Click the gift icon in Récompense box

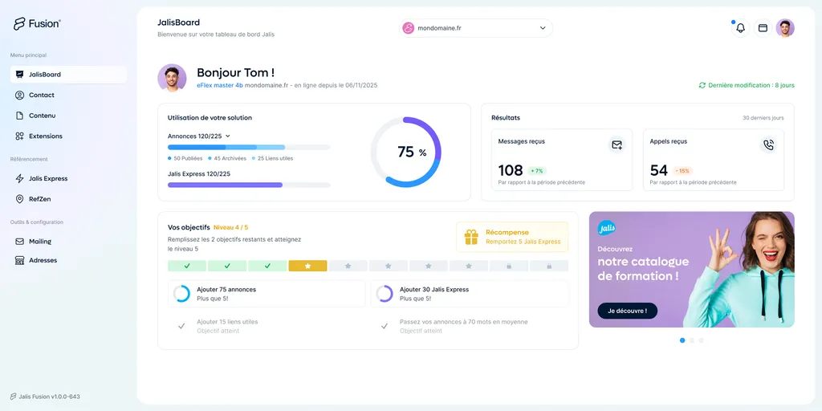471,237
